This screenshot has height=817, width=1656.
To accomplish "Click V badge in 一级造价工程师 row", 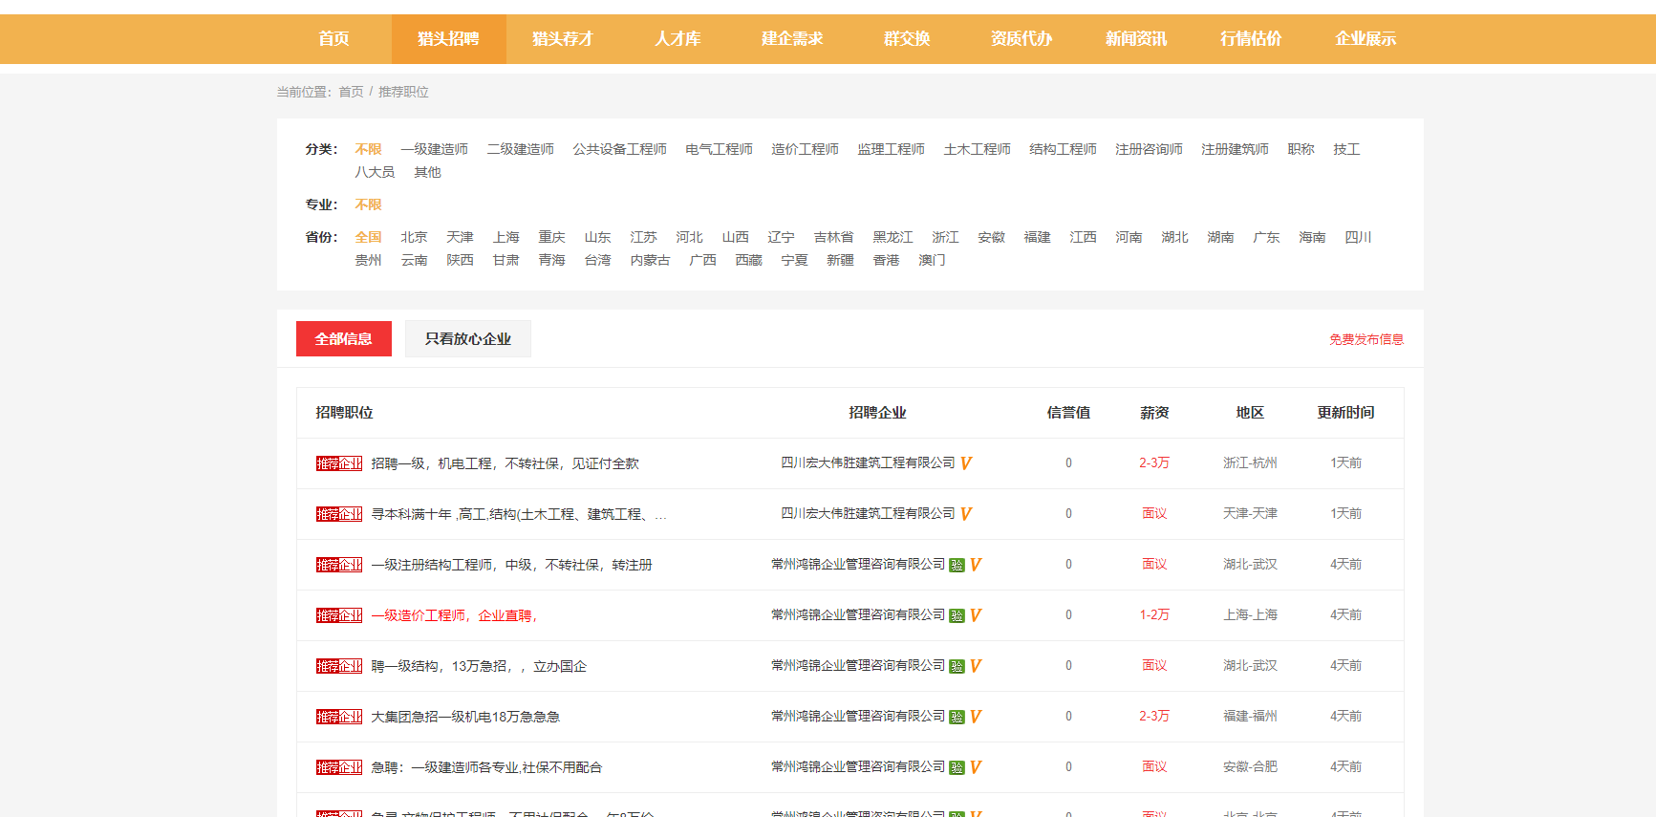I will [976, 615].
